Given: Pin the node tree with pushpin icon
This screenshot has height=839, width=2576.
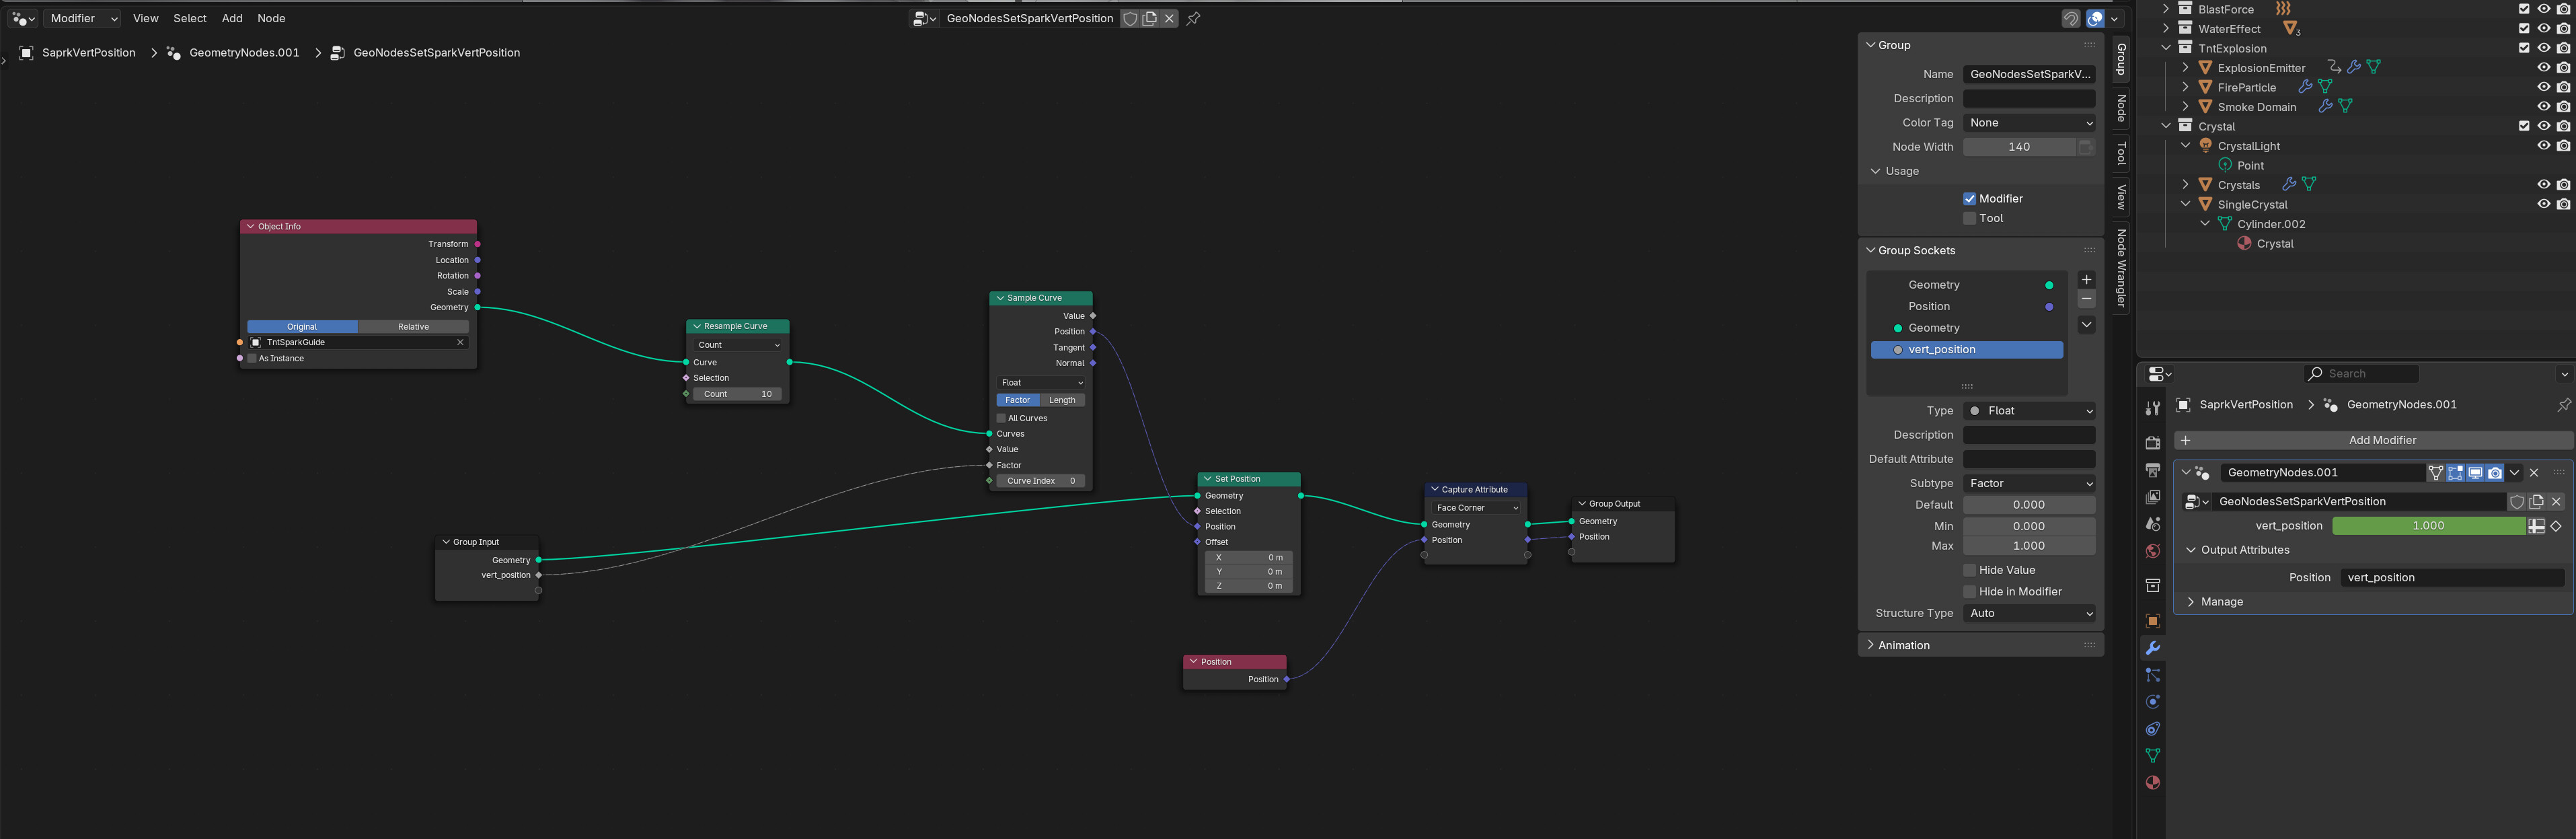Looking at the screenshot, I should point(1193,18).
